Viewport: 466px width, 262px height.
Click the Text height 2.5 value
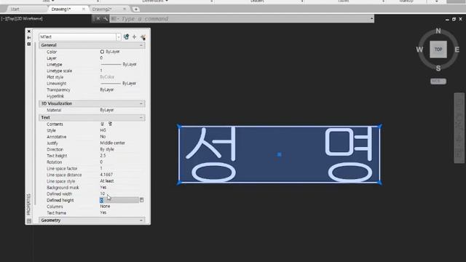point(103,156)
